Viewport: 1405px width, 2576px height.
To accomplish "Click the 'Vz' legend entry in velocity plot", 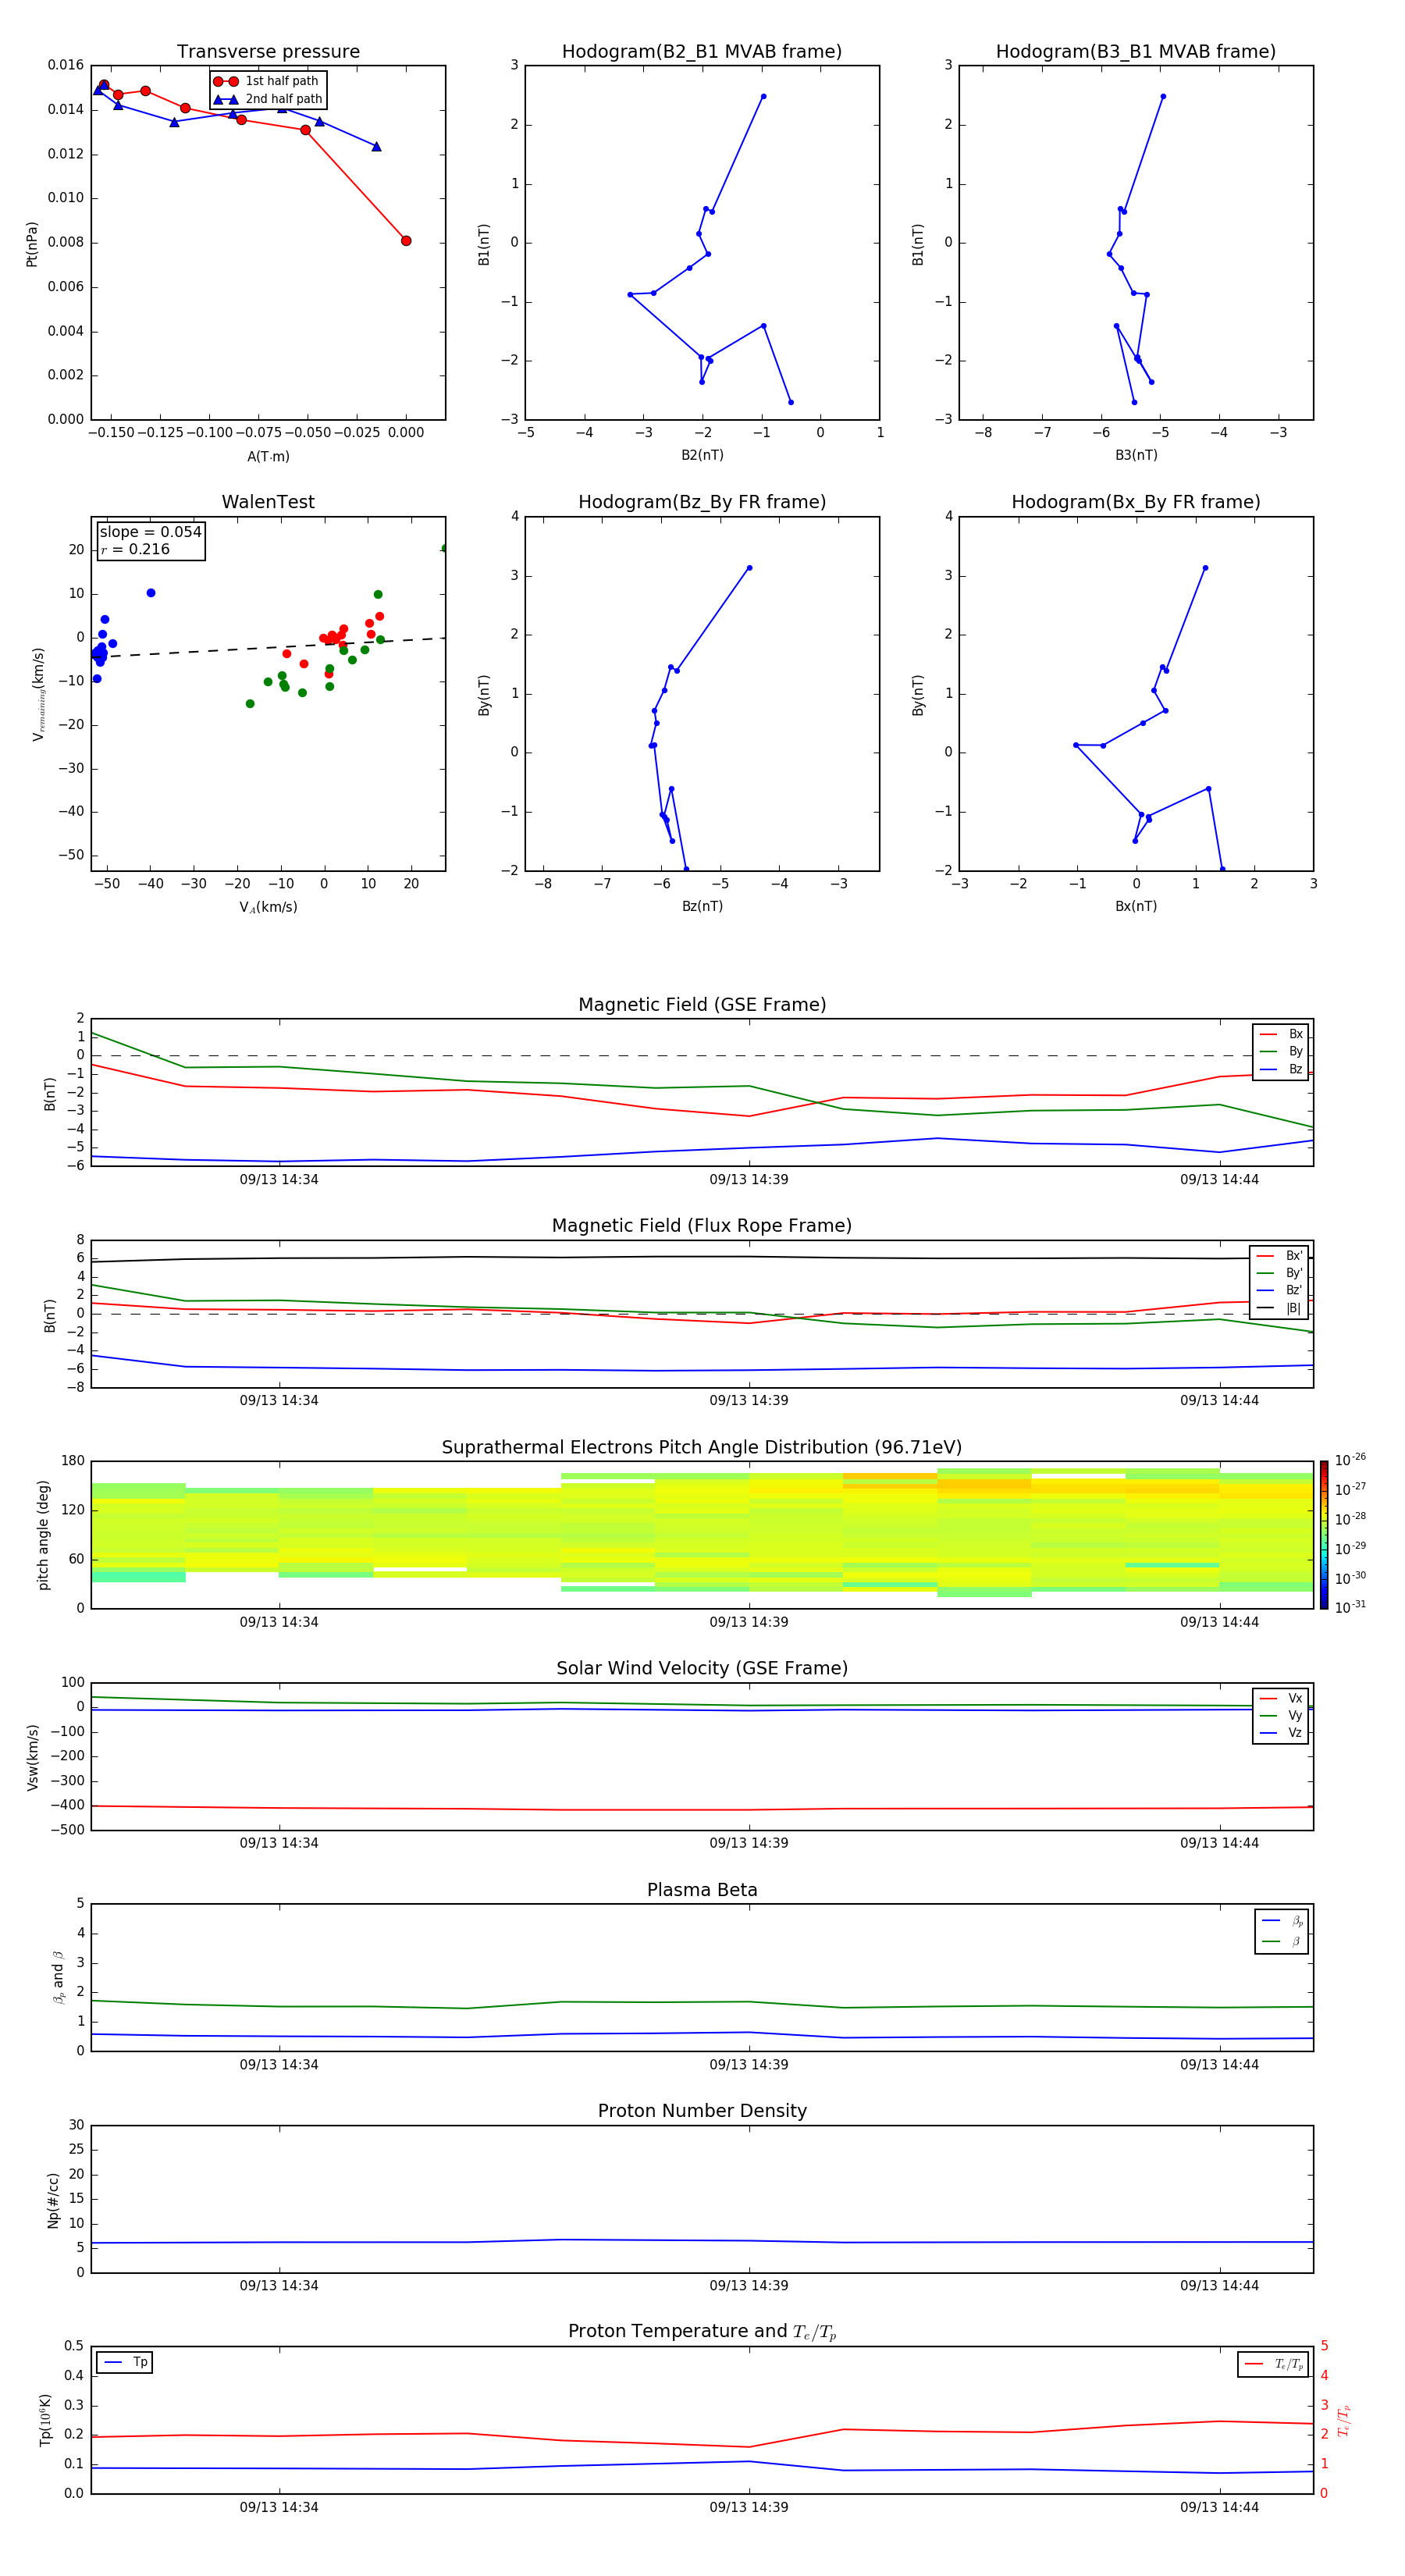I will coord(1281,1732).
